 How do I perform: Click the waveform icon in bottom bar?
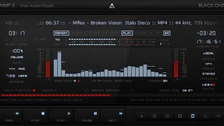[218, 116]
